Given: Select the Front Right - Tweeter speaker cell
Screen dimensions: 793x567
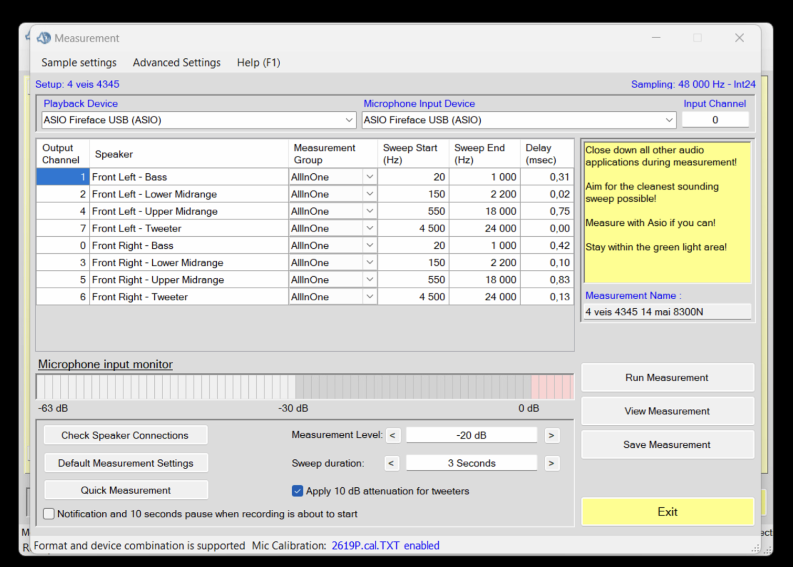Looking at the screenshot, I should tap(189, 297).
